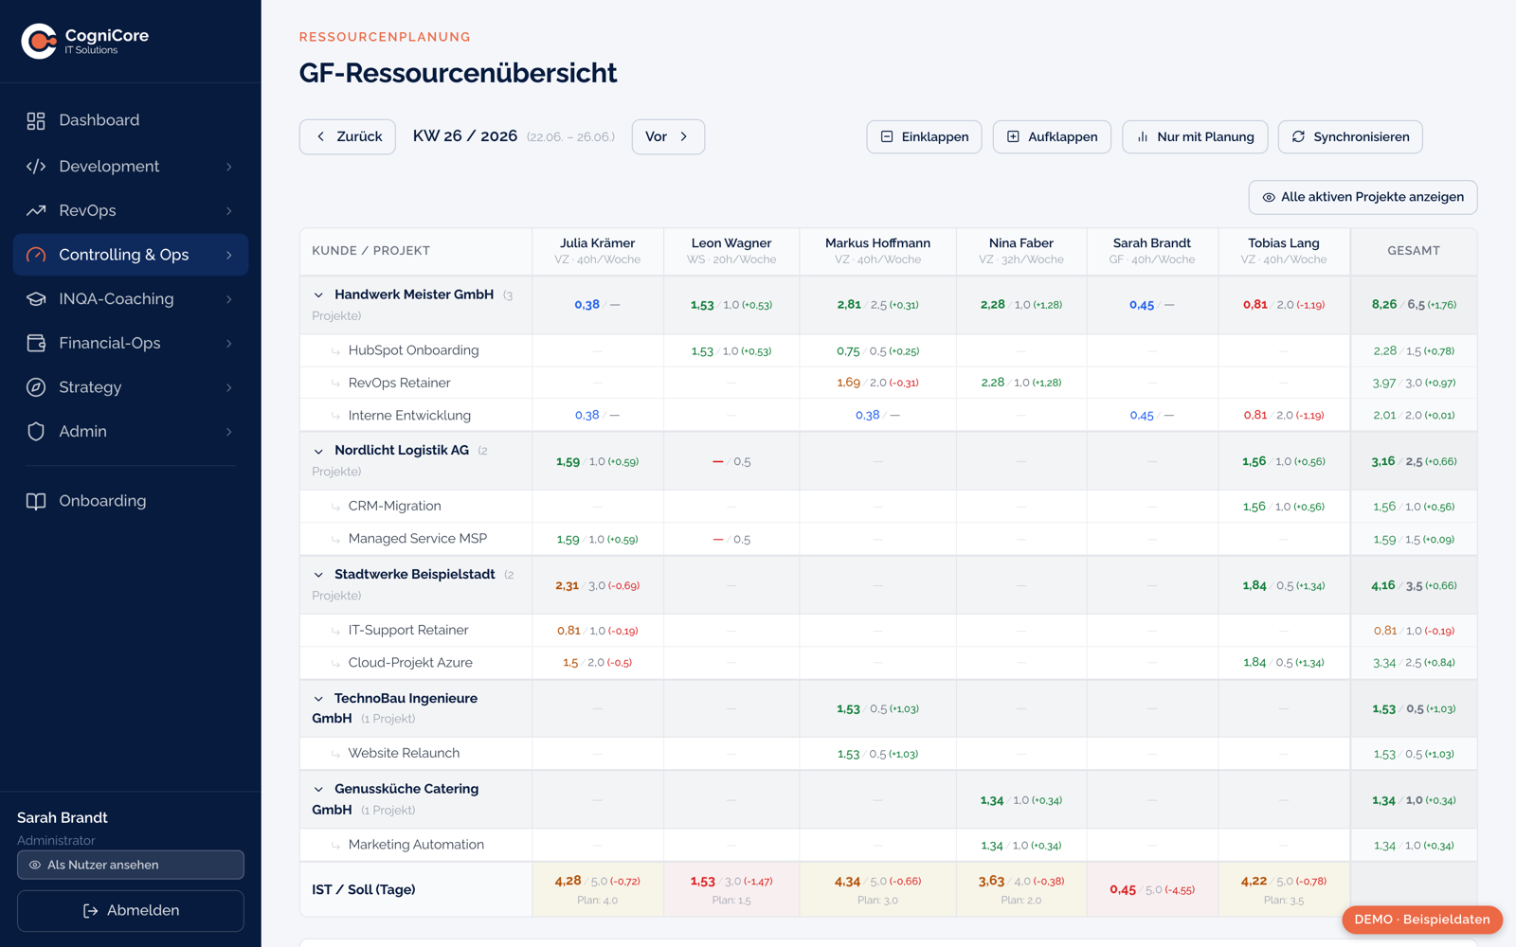Click the Julia Krämer column header
This screenshot has width=1516, height=947.
[598, 251]
